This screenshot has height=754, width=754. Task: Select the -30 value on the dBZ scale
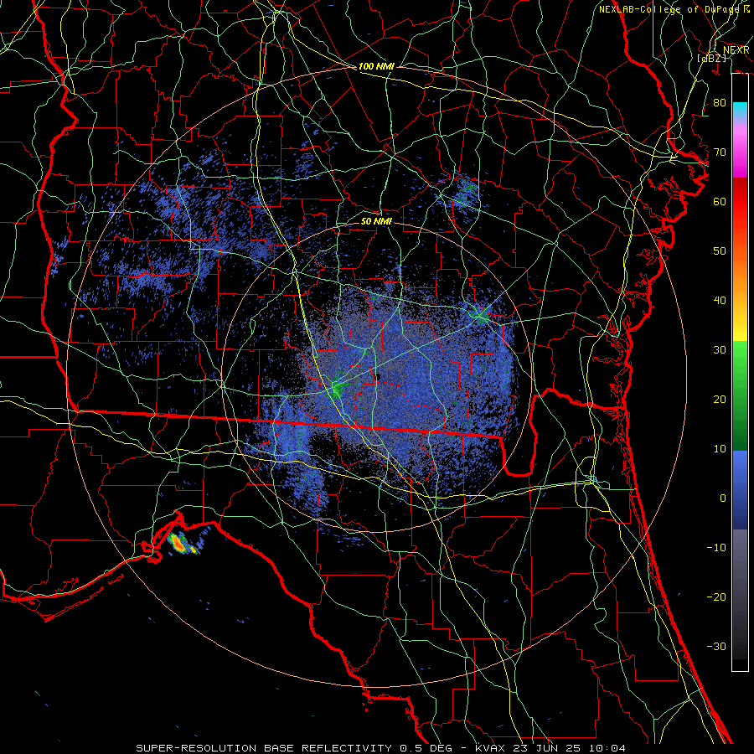pyautogui.click(x=716, y=646)
